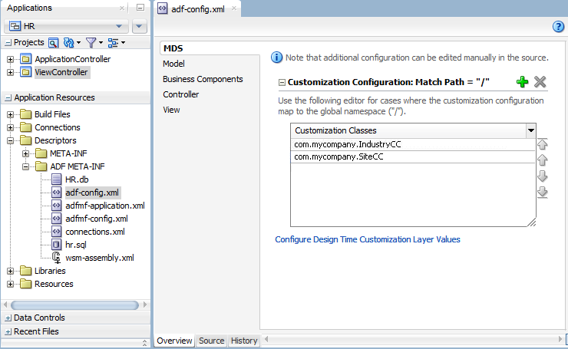The width and height of the screenshot is (568, 349).
Task: Click the HR application icon in selector
Action: point(15,26)
